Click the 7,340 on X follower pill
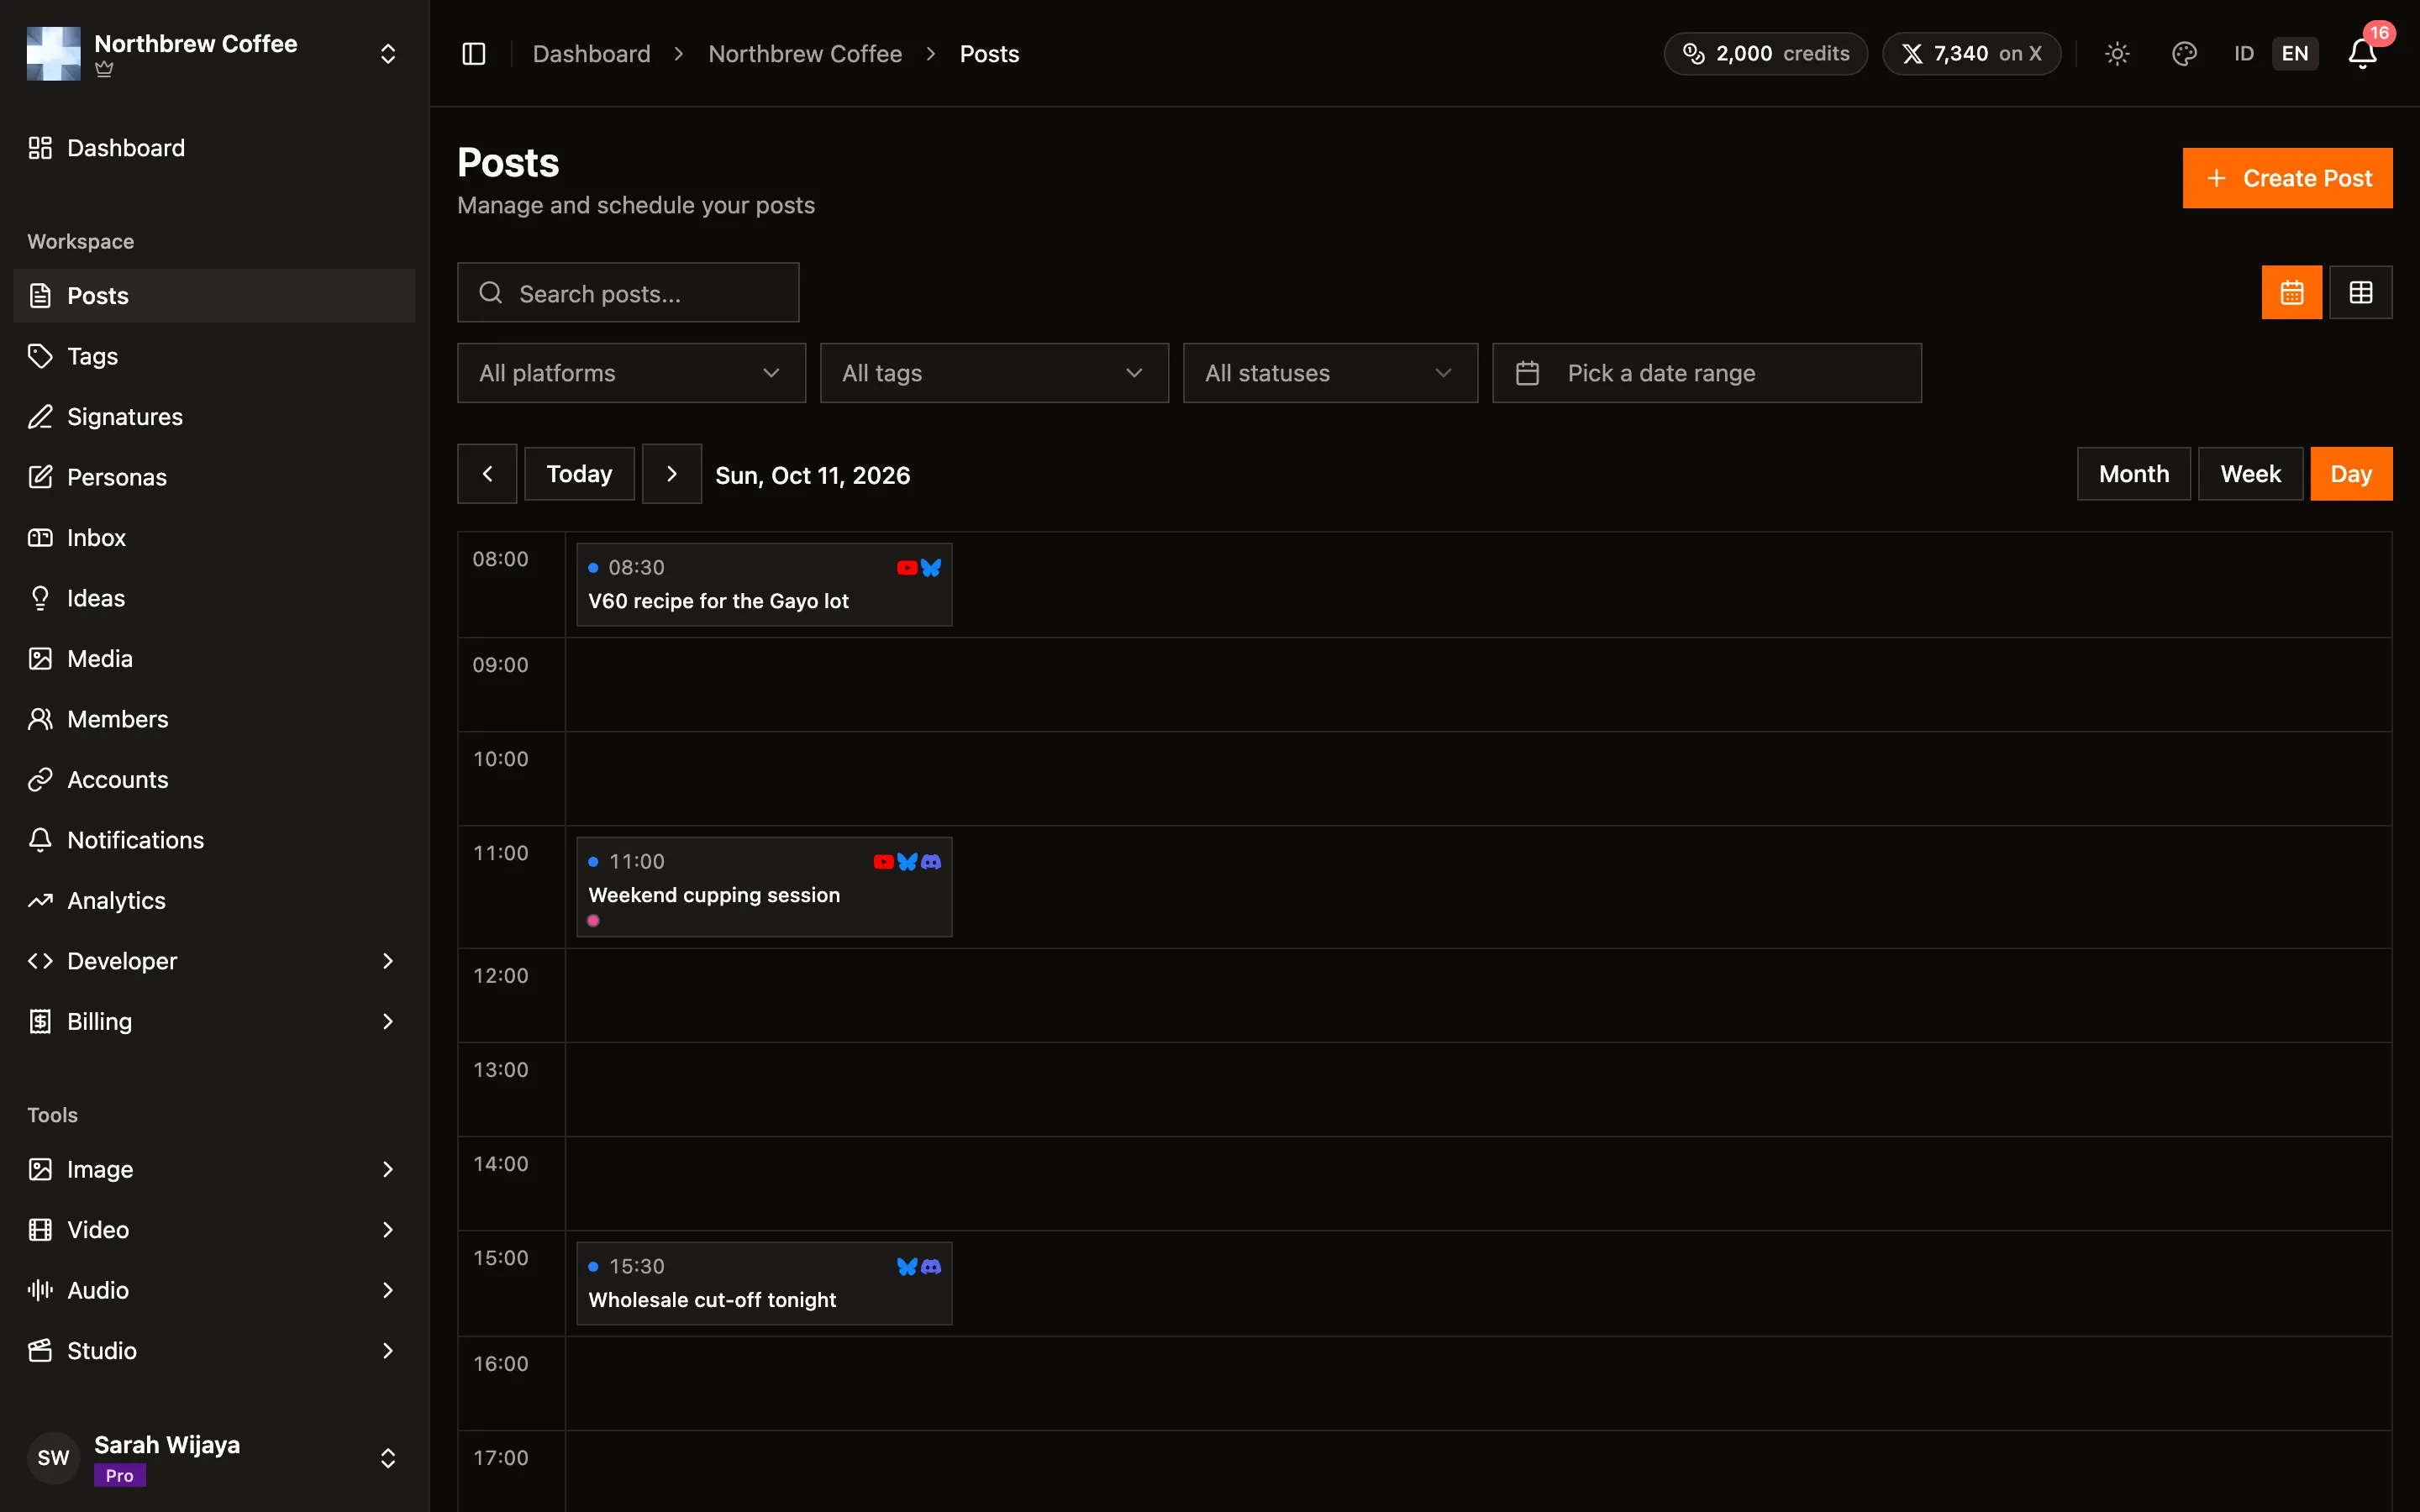 pos(1971,54)
